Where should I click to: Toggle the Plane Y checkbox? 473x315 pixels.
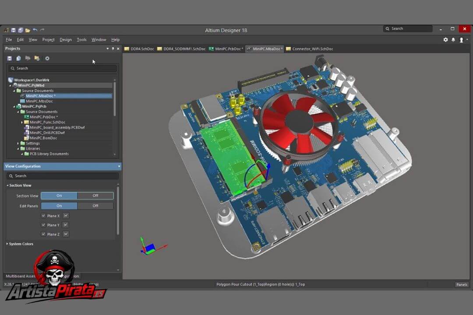[x=43, y=225]
